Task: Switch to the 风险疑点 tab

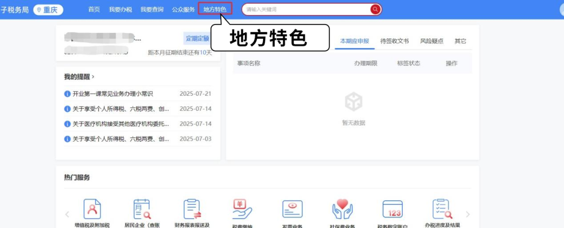Action: point(432,41)
